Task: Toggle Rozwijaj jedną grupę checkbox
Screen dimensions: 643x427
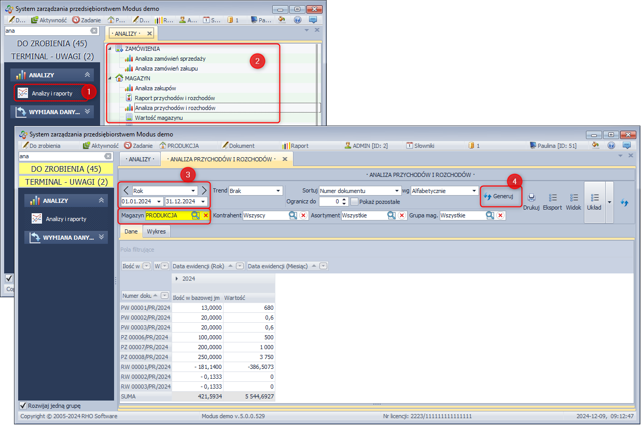Action: (x=23, y=406)
